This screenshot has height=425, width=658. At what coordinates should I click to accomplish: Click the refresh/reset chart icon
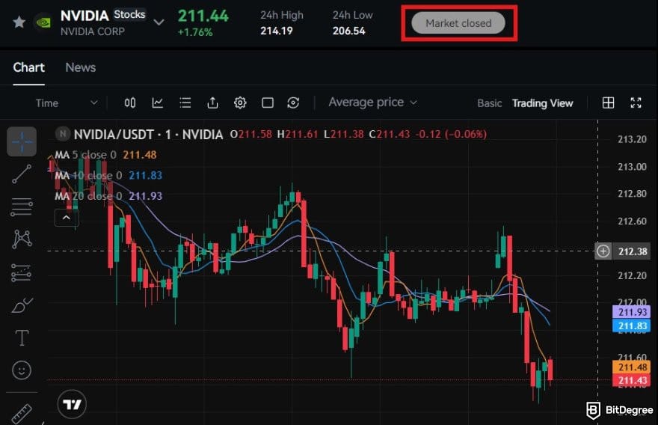(x=293, y=103)
